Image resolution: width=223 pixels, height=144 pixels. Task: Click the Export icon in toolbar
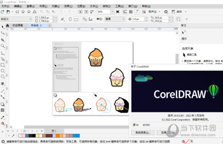coord(86,12)
